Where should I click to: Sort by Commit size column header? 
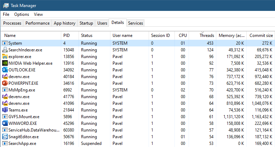pyautogui.click(x=261, y=36)
